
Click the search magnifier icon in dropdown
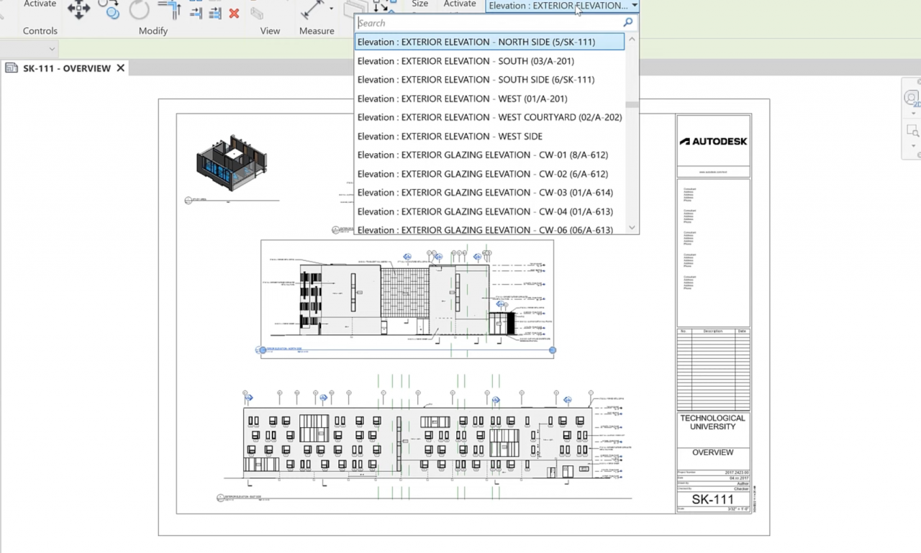tap(627, 23)
